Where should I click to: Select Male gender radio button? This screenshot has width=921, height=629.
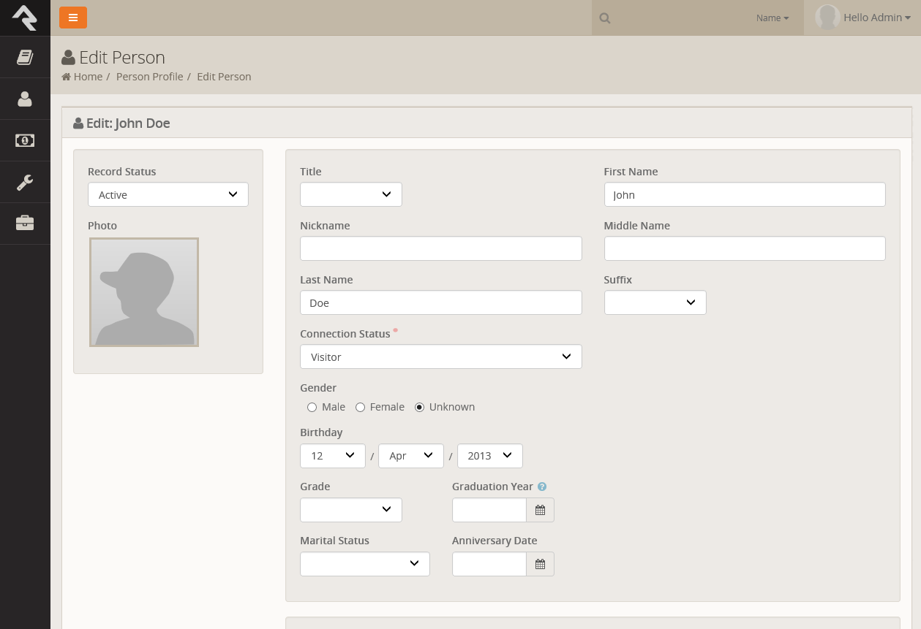312,407
